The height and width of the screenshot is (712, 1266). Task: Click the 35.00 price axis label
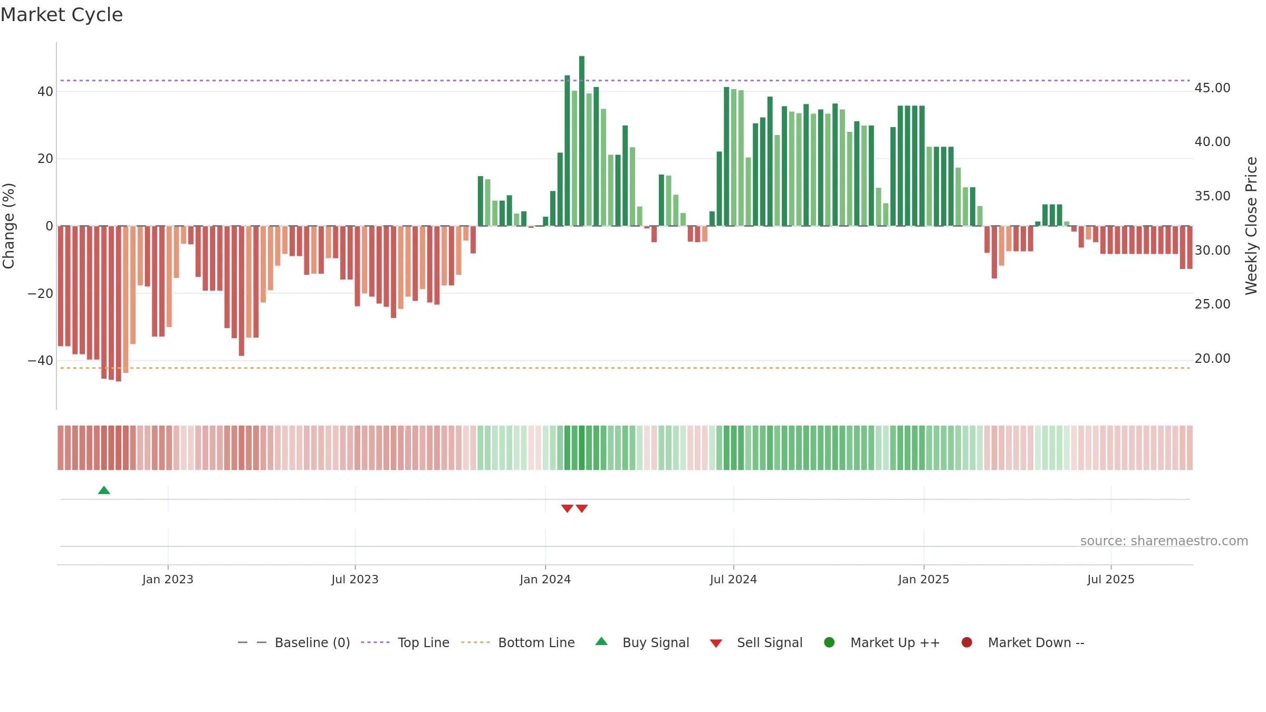1212,196
